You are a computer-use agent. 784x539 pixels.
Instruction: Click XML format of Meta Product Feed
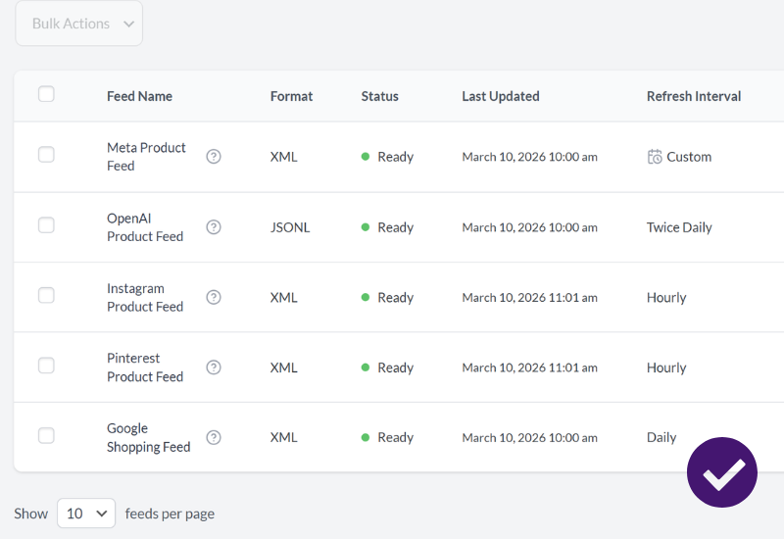283,157
